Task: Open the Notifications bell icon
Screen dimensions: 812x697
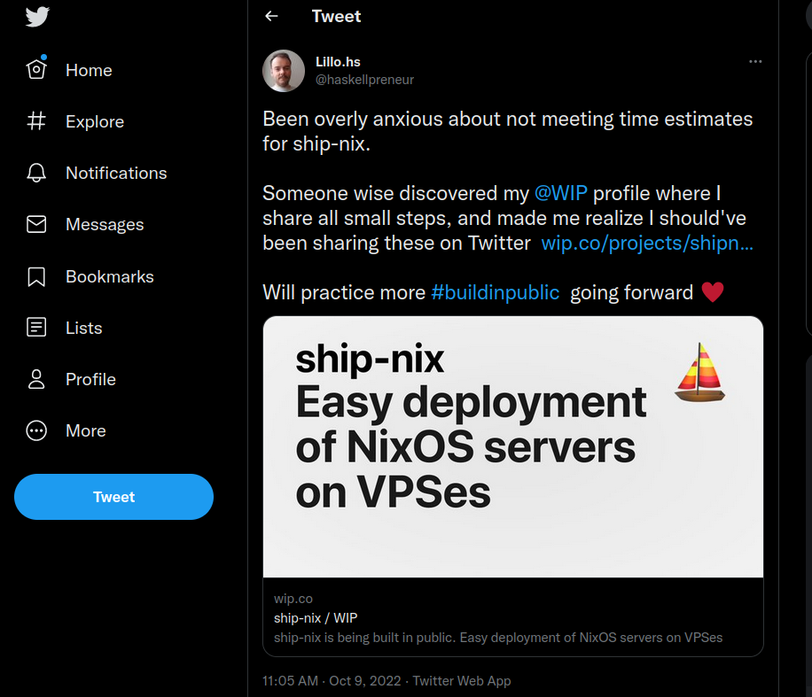Action: pos(36,173)
